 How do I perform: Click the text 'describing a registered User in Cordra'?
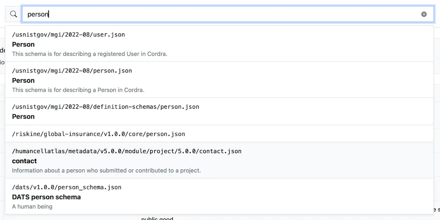point(115,54)
